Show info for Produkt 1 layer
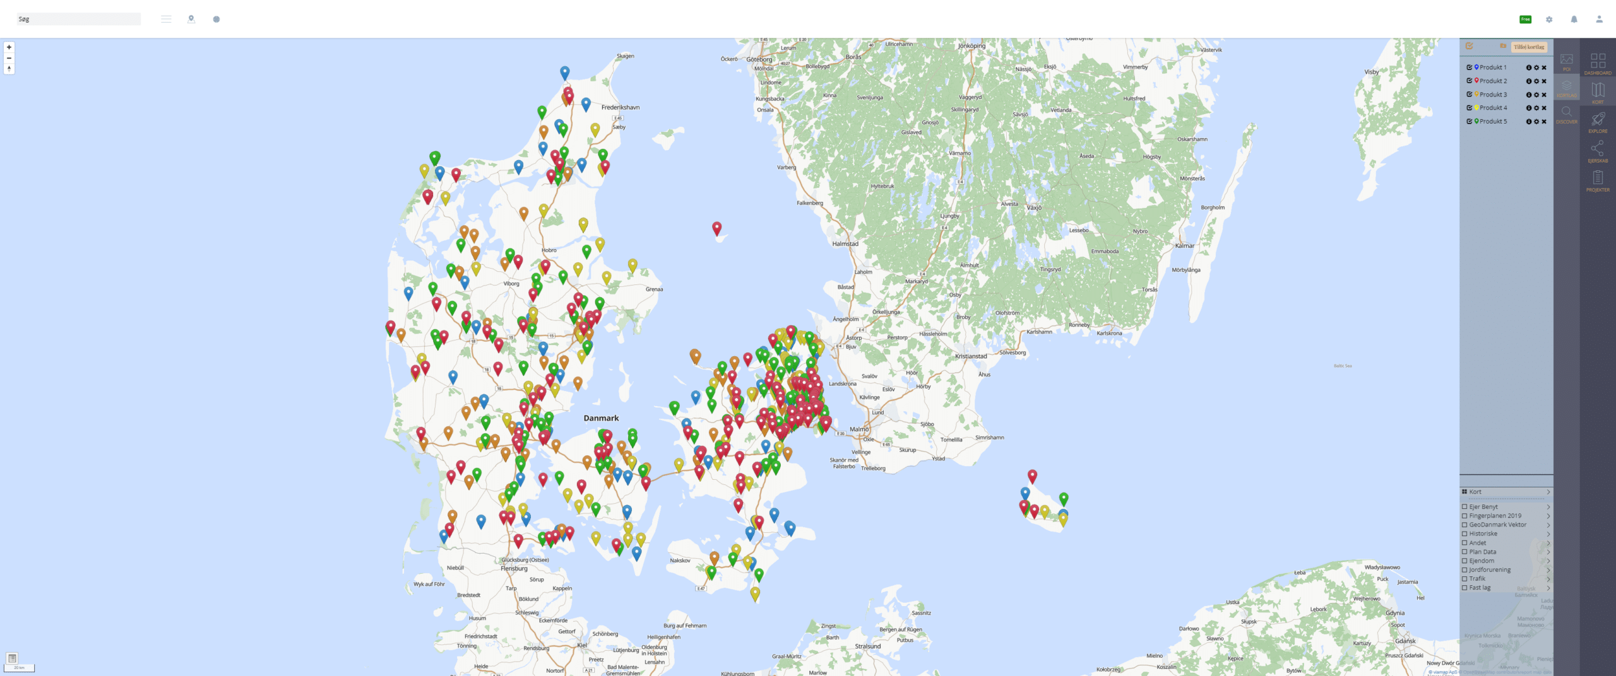The height and width of the screenshot is (676, 1616). click(1529, 67)
